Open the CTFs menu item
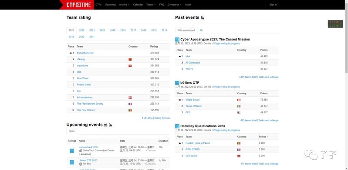The height and width of the screenshot is (170, 348). pyautogui.click(x=98, y=5)
